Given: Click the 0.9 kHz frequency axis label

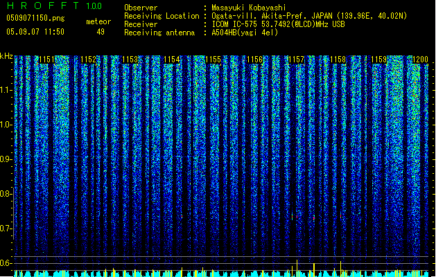Looking at the screenshot, I should click(x=6, y=159).
